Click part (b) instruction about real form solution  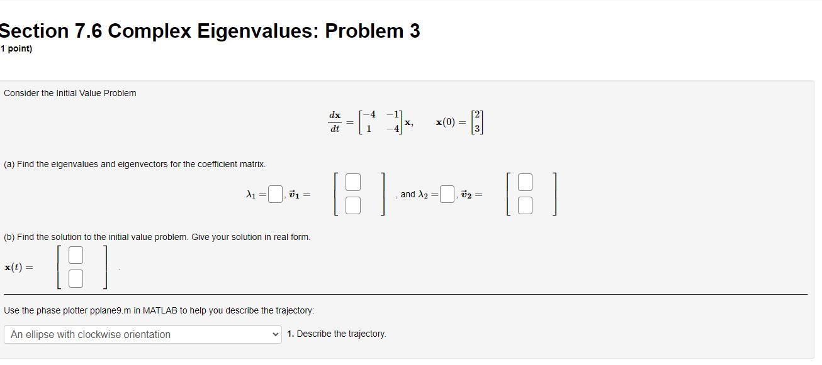tap(157, 237)
